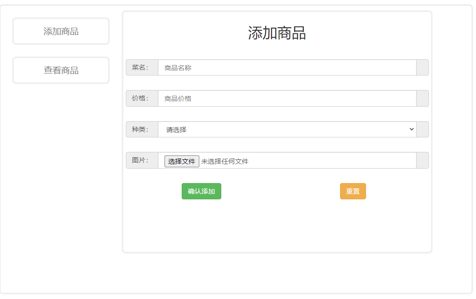Screen dimensions: 476x299
Task: Click gray addon box after 菜名 input
Action: 422,68
